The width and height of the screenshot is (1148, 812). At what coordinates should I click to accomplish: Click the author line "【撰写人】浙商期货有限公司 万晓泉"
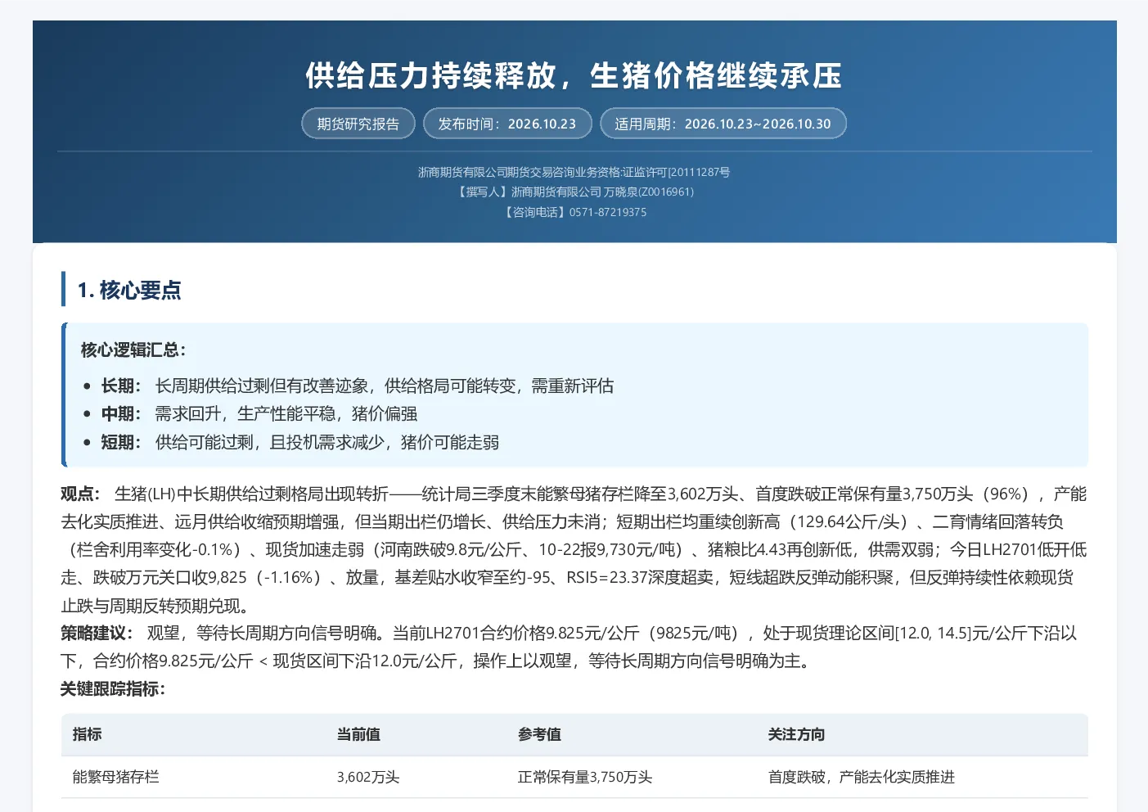[575, 192]
